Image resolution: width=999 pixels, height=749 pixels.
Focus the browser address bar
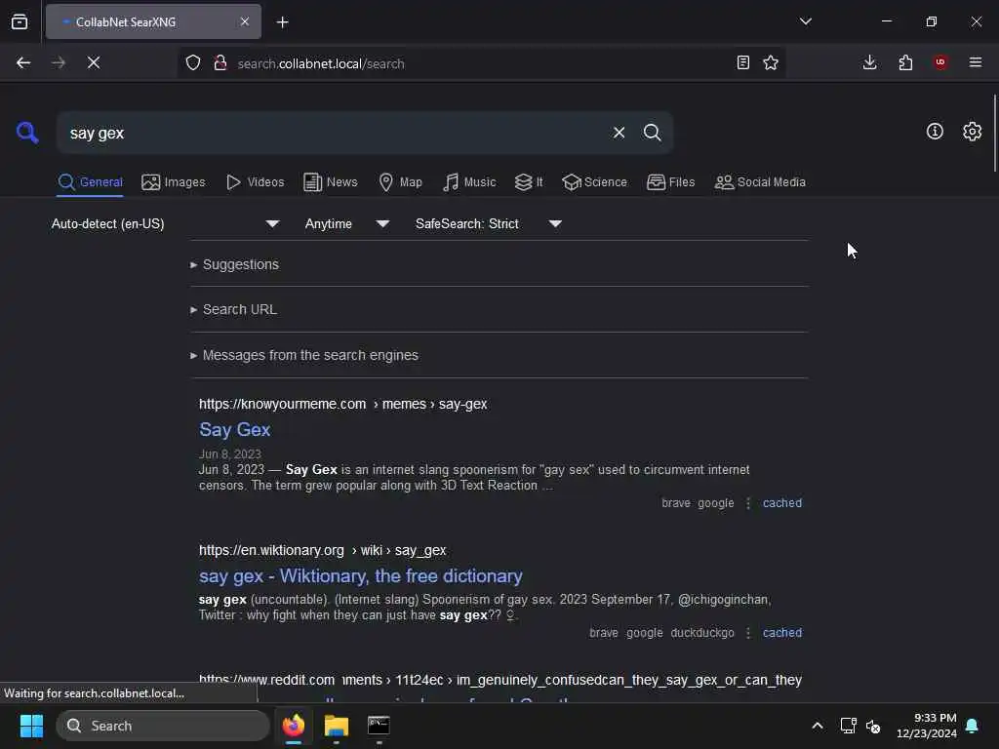[x=481, y=63]
